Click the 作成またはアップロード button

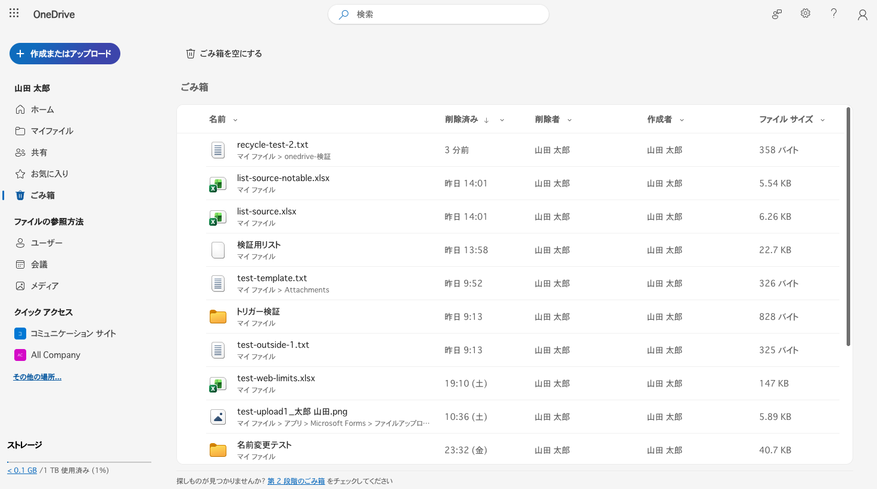(x=65, y=54)
